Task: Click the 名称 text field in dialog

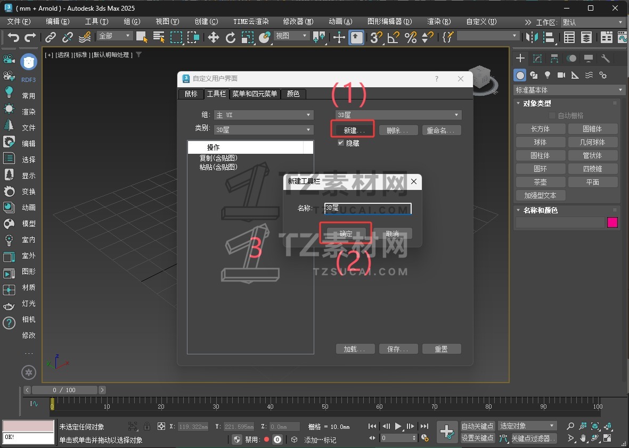Action: tap(367, 208)
